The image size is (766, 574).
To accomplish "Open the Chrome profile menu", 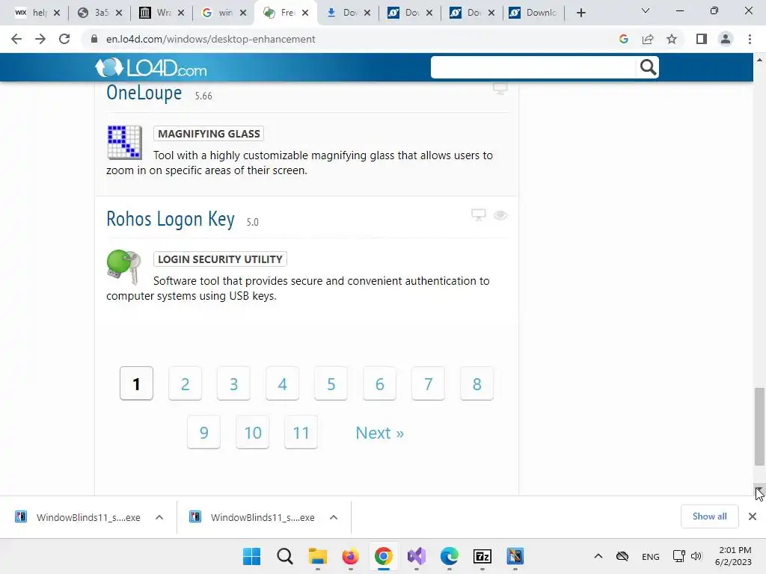I will 726,39.
